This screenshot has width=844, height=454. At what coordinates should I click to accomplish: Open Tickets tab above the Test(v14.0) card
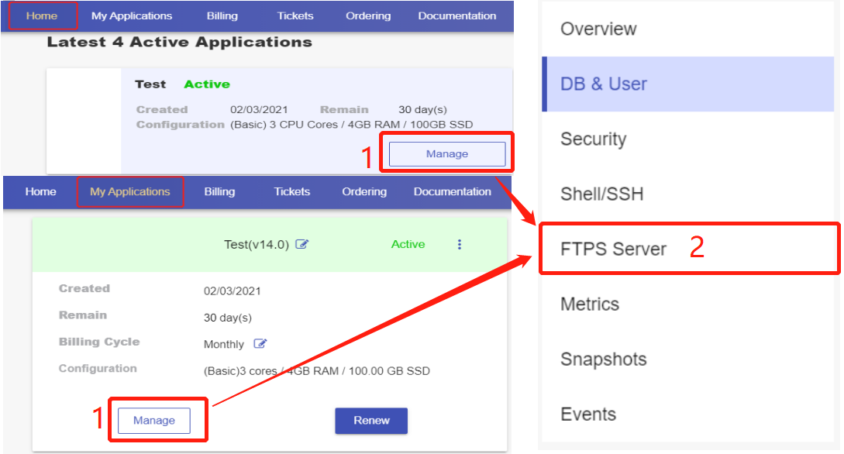pos(291,191)
